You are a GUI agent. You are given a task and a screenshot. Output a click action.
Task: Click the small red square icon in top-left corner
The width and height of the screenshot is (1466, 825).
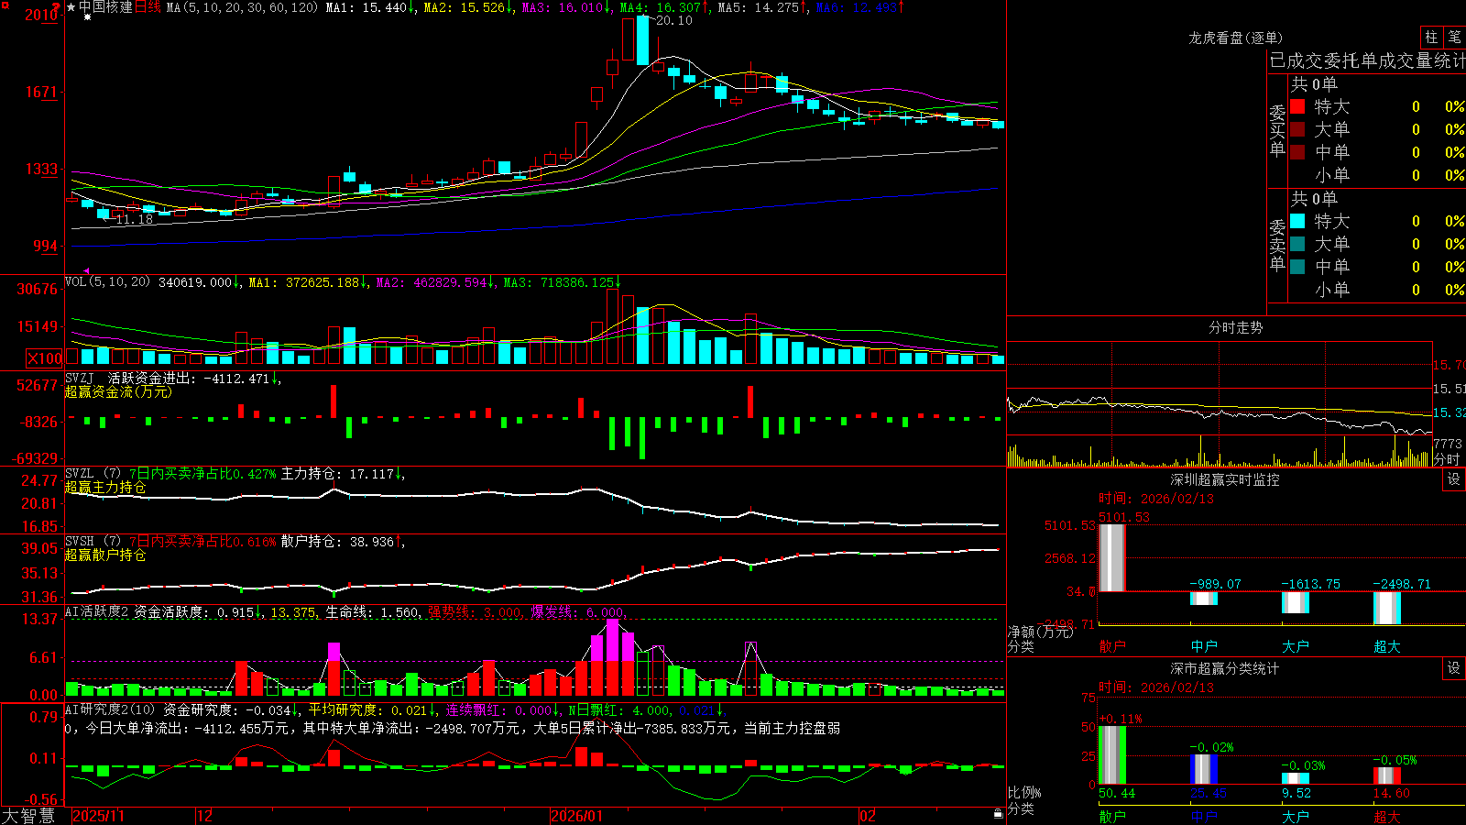(4, 4)
